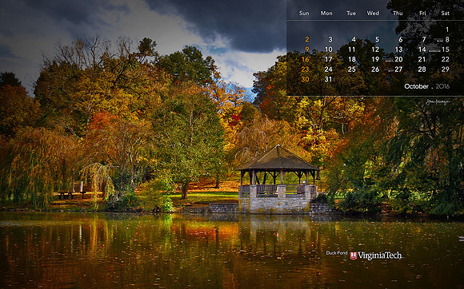This screenshot has height=289, width=464.
Task: Choose calendar date 6
Action: [x=400, y=39]
